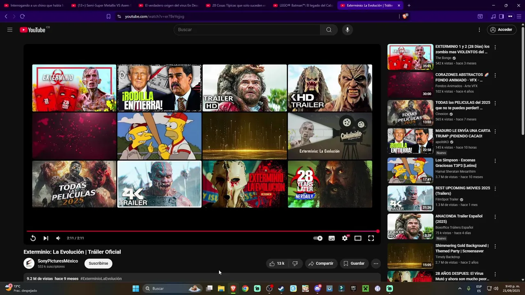Reload the current page
This screenshot has width=525, height=295.
coord(22,16)
